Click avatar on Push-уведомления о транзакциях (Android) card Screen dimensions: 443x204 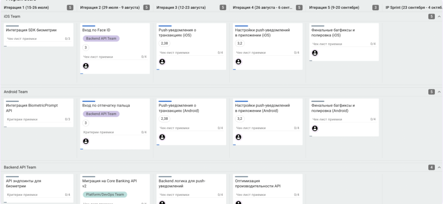pyautogui.click(x=162, y=137)
